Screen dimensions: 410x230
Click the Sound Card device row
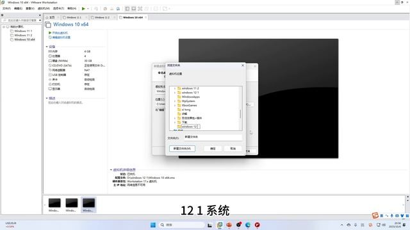coord(76,79)
